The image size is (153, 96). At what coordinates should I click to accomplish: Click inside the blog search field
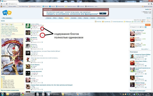point(137,25)
